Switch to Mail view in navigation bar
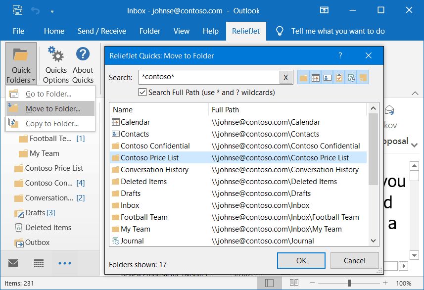 pos(13,263)
